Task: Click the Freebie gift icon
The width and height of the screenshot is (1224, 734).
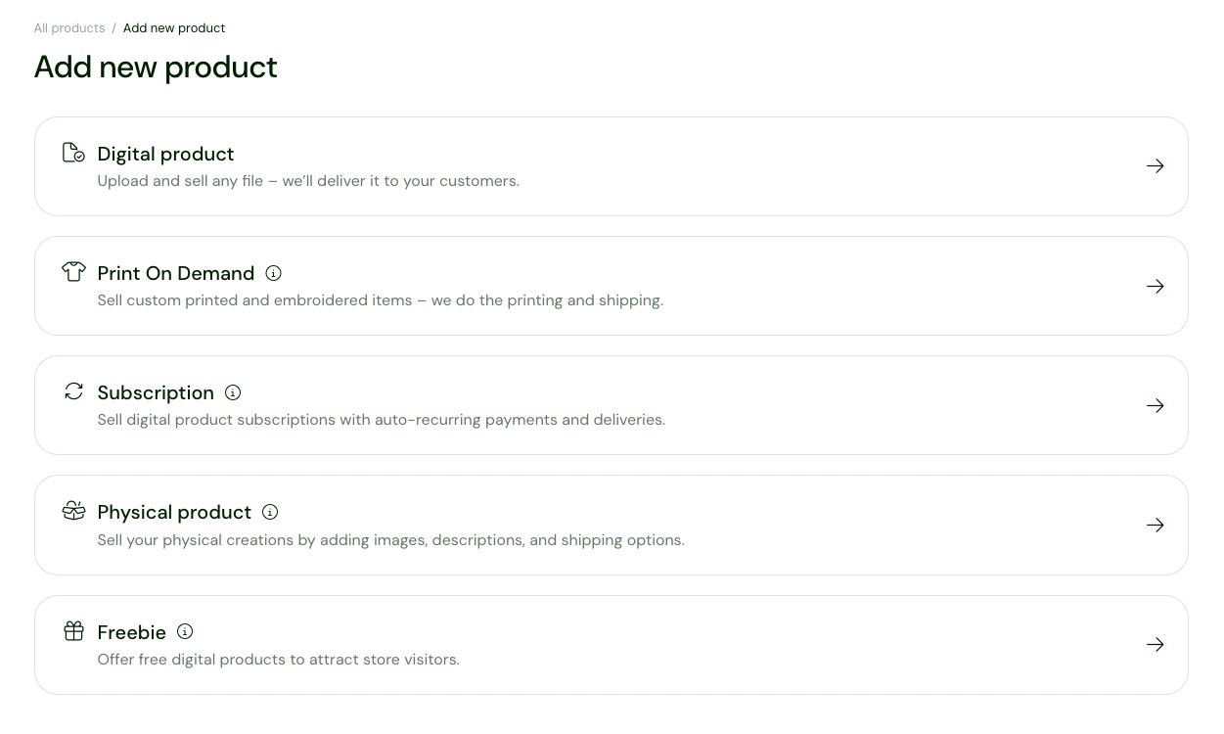Action: pos(73,630)
